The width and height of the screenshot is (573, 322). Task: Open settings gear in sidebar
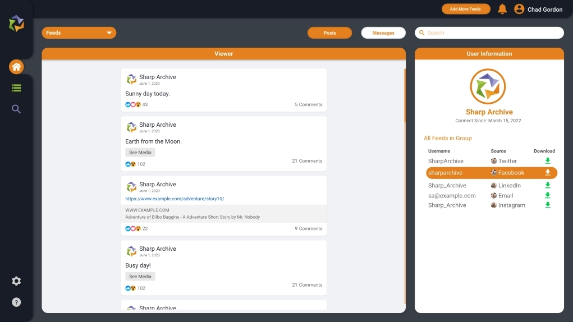click(16, 281)
